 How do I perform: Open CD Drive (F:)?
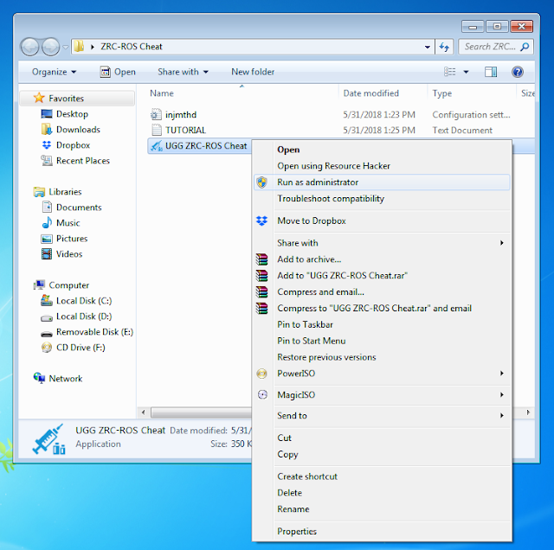point(81,348)
